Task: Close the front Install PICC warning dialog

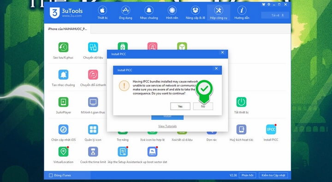Action: (216, 68)
